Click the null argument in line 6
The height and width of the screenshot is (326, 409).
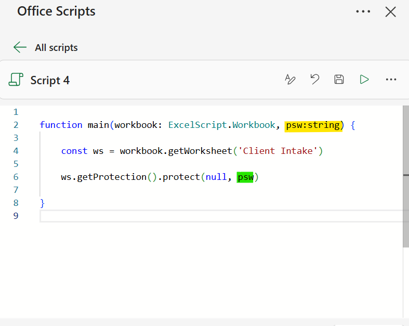[x=216, y=177]
